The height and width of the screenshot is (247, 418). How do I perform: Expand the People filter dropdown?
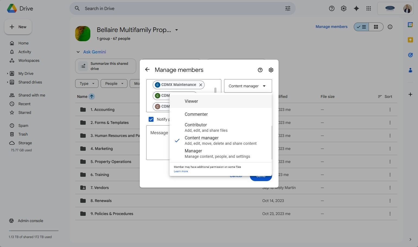pos(114,84)
